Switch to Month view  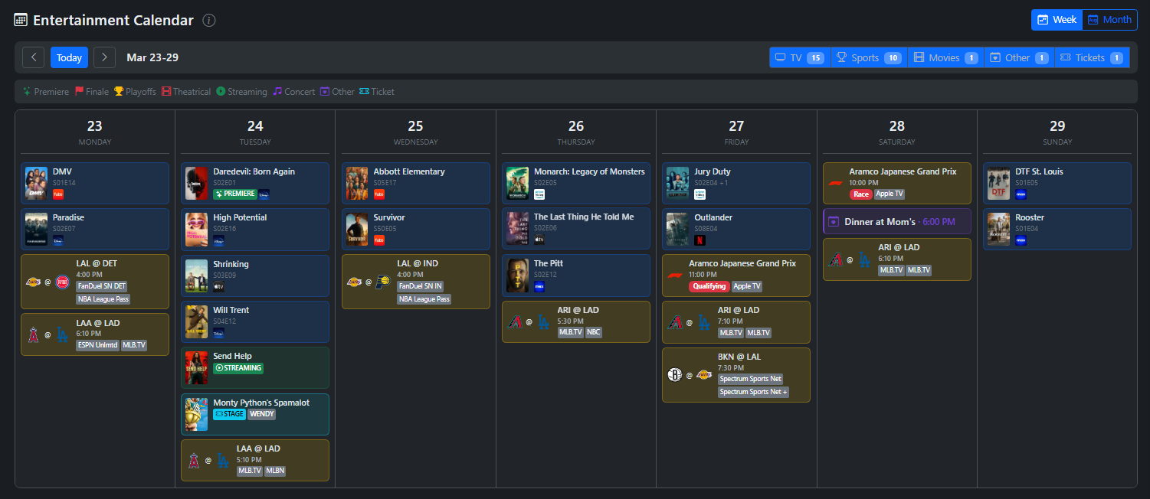click(x=1109, y=19)
